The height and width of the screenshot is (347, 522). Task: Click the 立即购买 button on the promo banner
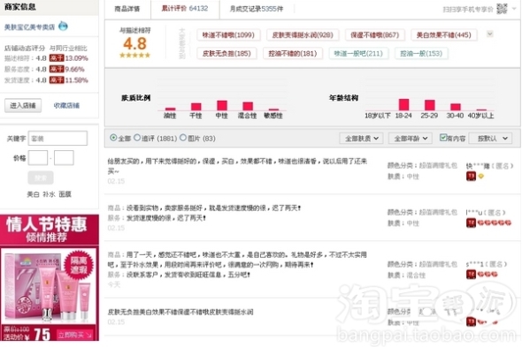(75, 335)
